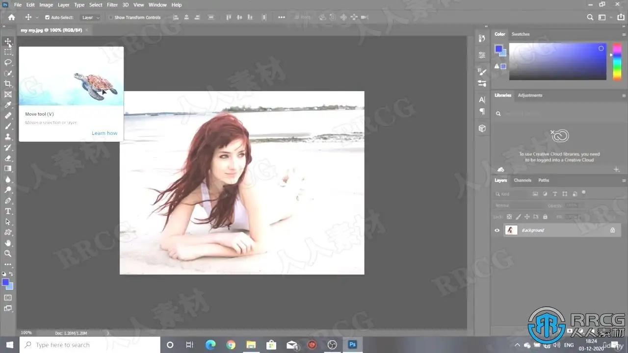Click the Learn how link
Screen dimensions: 628x353
pyautogui.click(x=105, y=133)
